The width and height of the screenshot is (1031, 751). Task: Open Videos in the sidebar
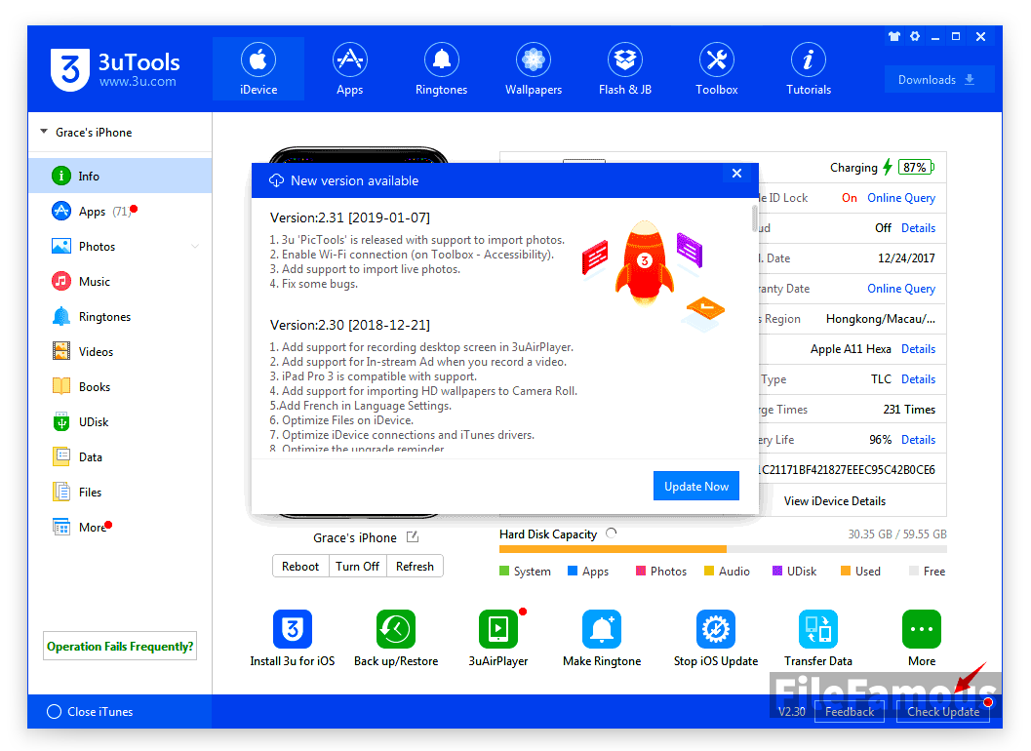120,351
